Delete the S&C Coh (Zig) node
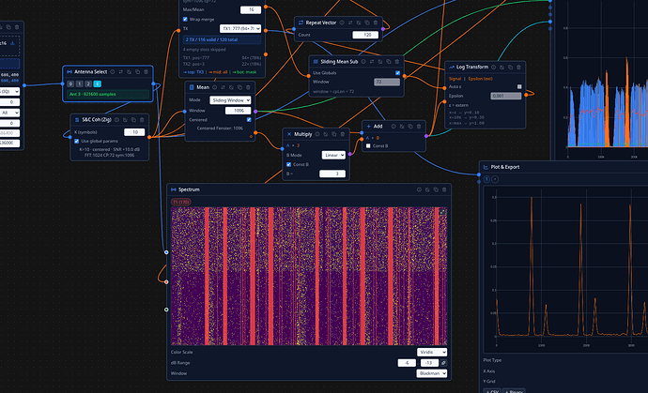The height and width of the screenshot is (393, 648). click(x=142, y=119)
